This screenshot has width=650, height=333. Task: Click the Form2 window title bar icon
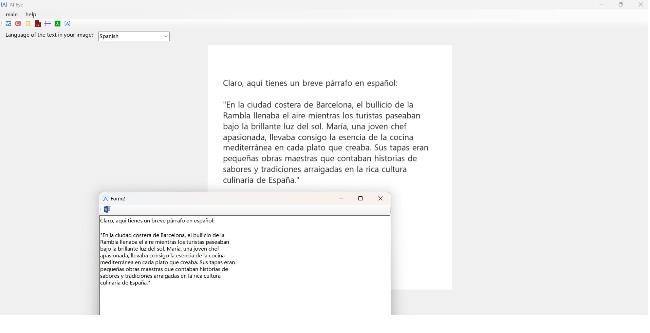coord(106,198)
